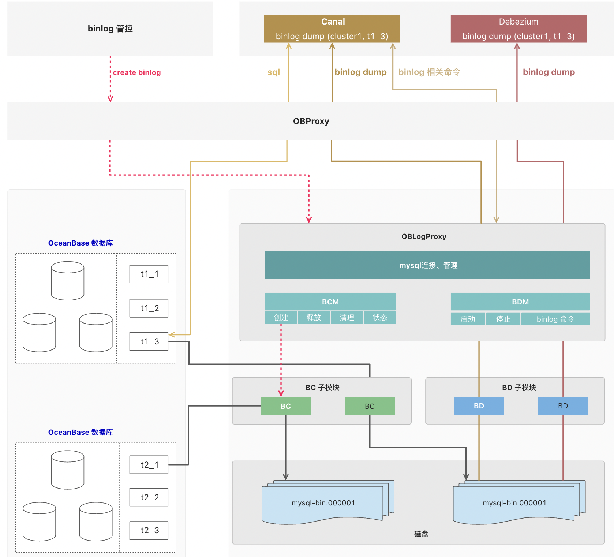The width and height of the screenshot is (614, 557).
Task: Click the right mysql-bin.000001 file stack
Action: click(514, 503)
